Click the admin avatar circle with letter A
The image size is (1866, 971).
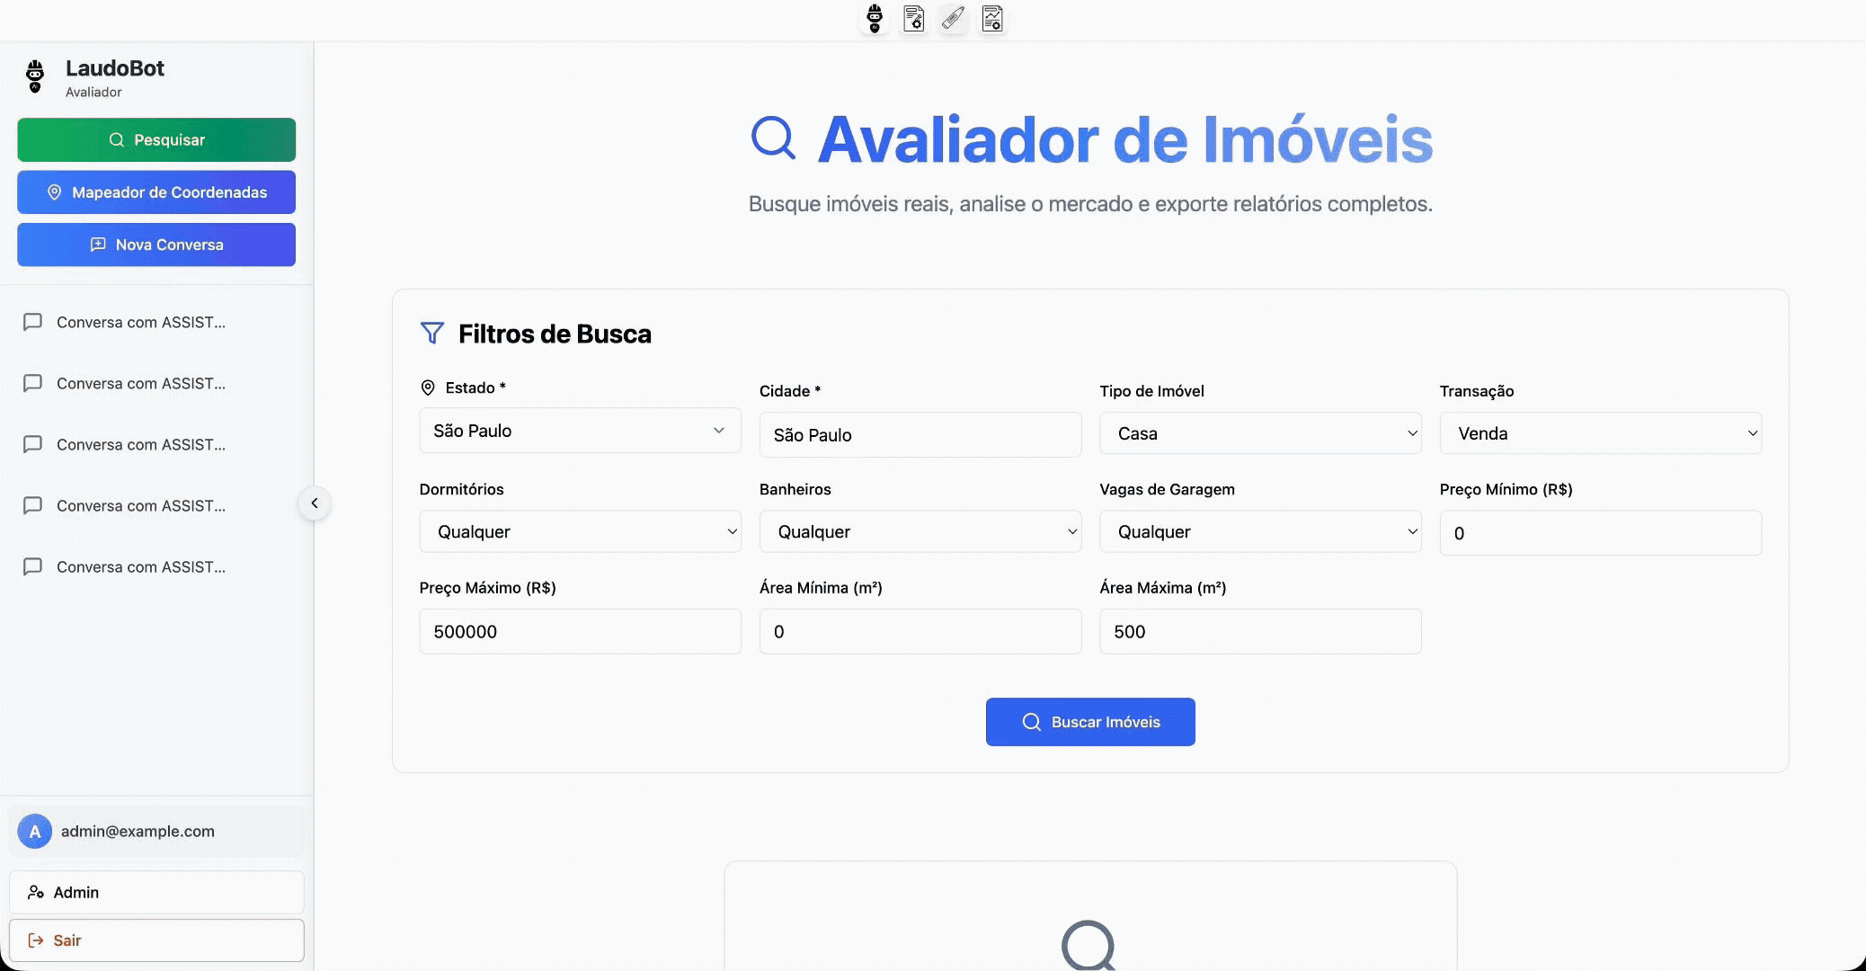(34, 832)
